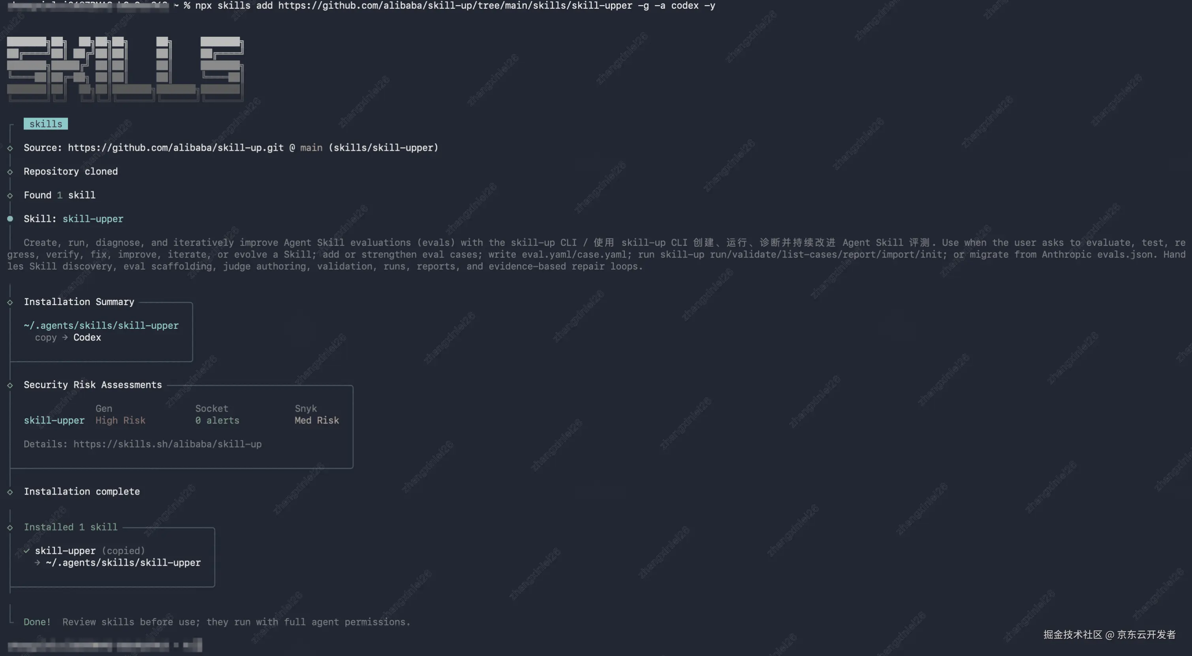Screen dimensions: 1192x656
Task: Click the diamond marker beside "Security Risk Assessments"
Action: coord(10,386)
